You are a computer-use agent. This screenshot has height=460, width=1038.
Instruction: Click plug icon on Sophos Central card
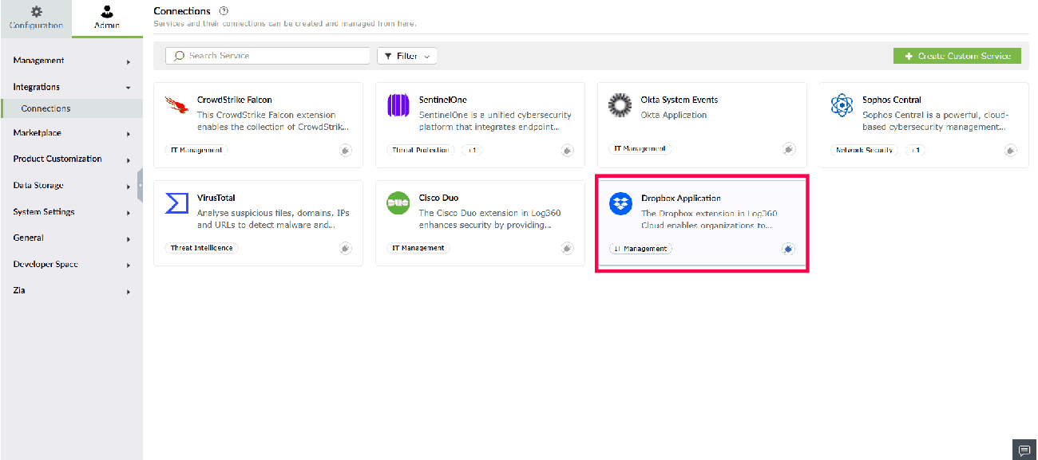[x=1011, y=150]
